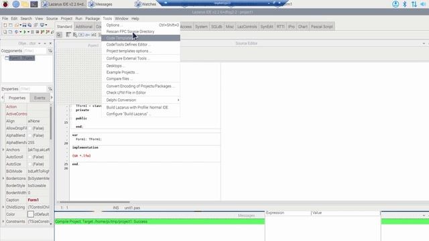Select TMainMenu component in Standard palette
429x241 pixels.
pyautogui.click(x=68, y=35)
